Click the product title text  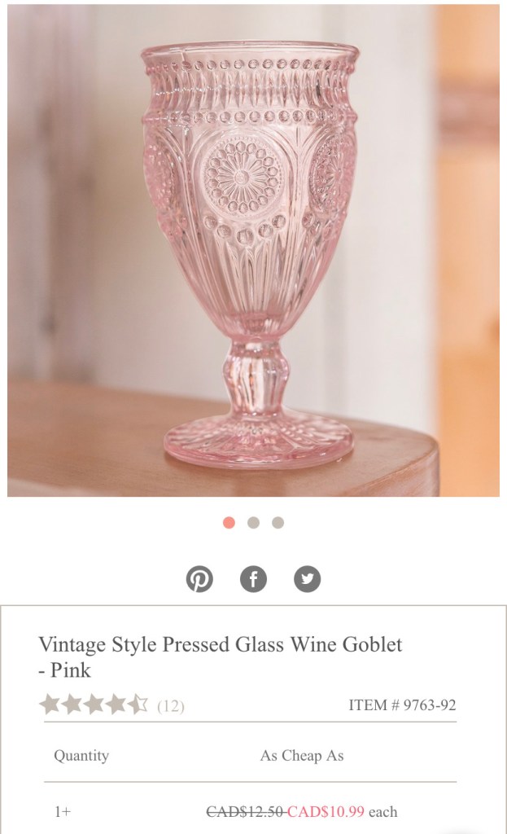point(220,657)
